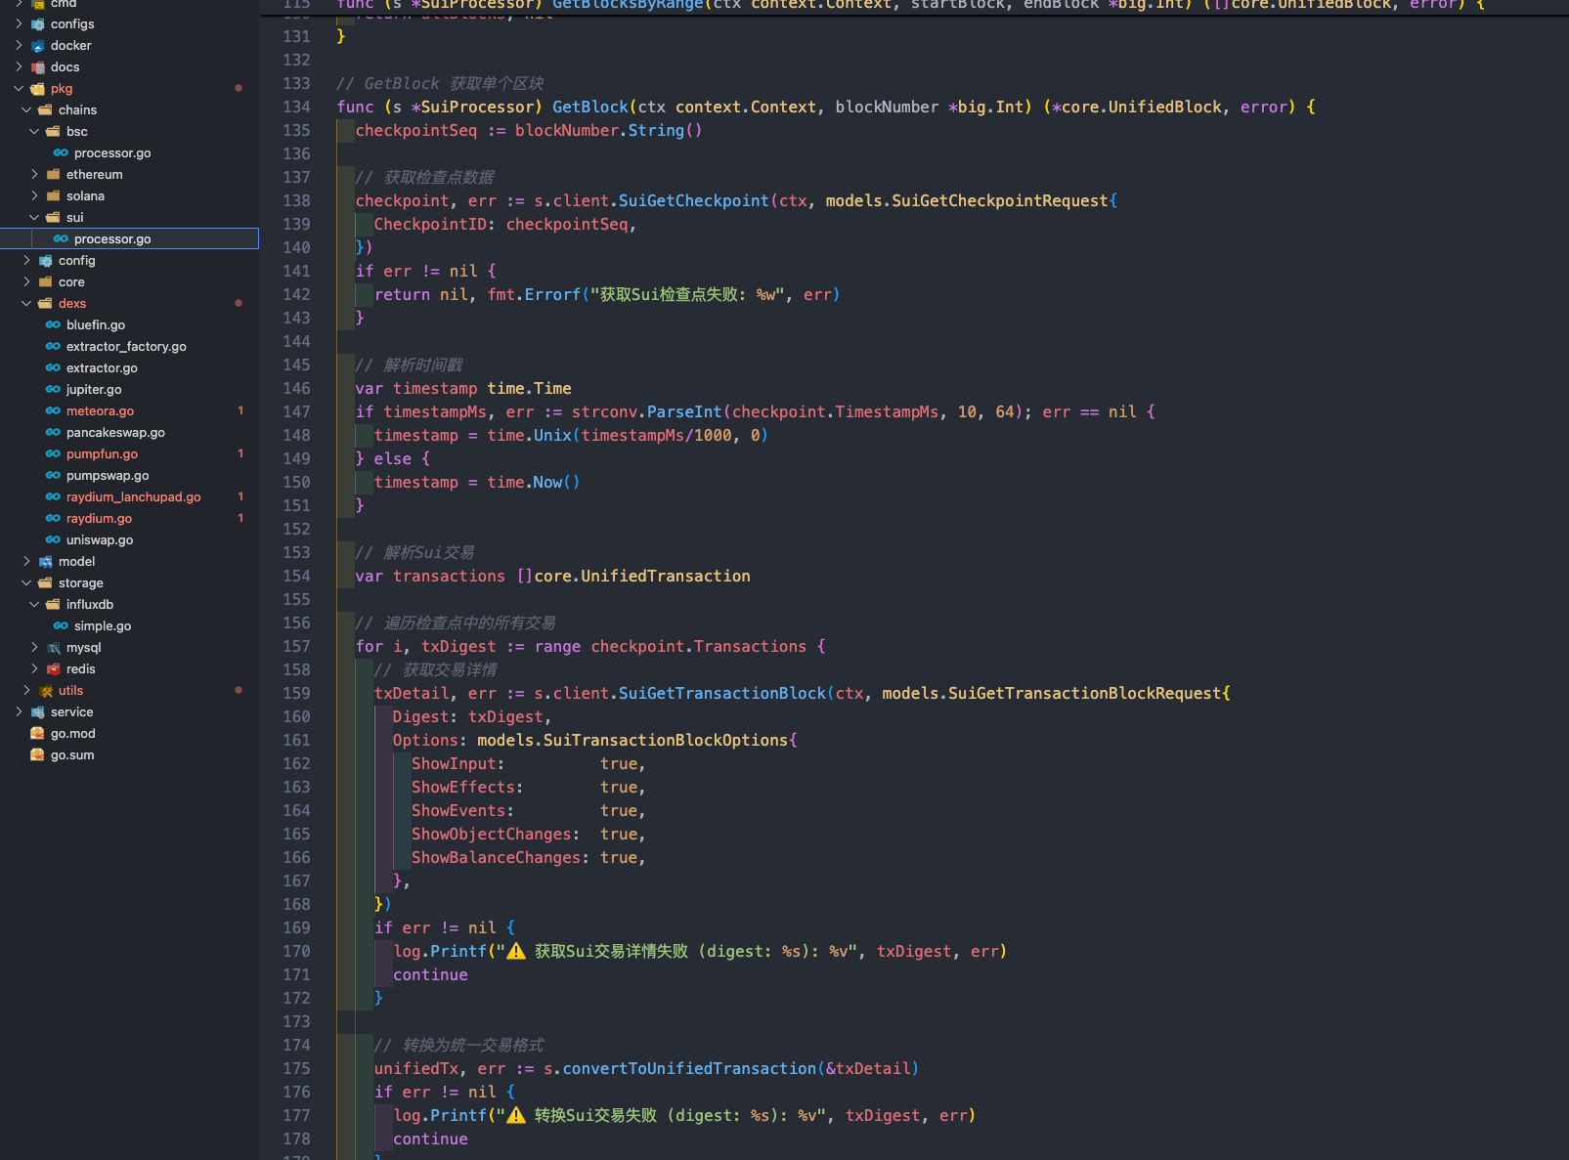Click the Go icon next to jupiter.go
This screenshot has width=1569, height=1160.
click(53, 389)
